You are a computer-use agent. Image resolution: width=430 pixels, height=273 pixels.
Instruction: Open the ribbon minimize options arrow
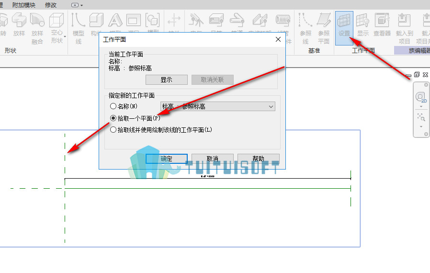tap(81, 5)
